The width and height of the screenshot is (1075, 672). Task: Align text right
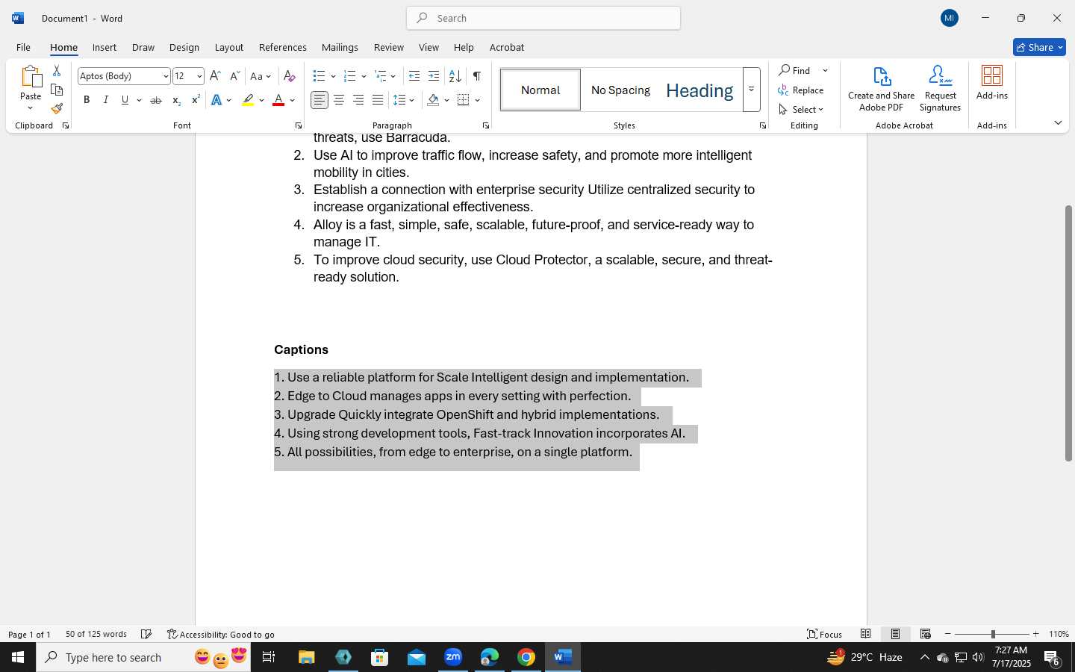pos(358,100)
